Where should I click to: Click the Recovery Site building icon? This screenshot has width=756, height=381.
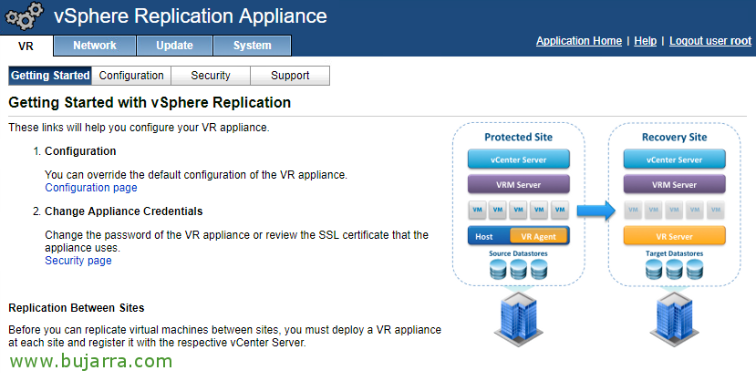(x=674, y=321)
